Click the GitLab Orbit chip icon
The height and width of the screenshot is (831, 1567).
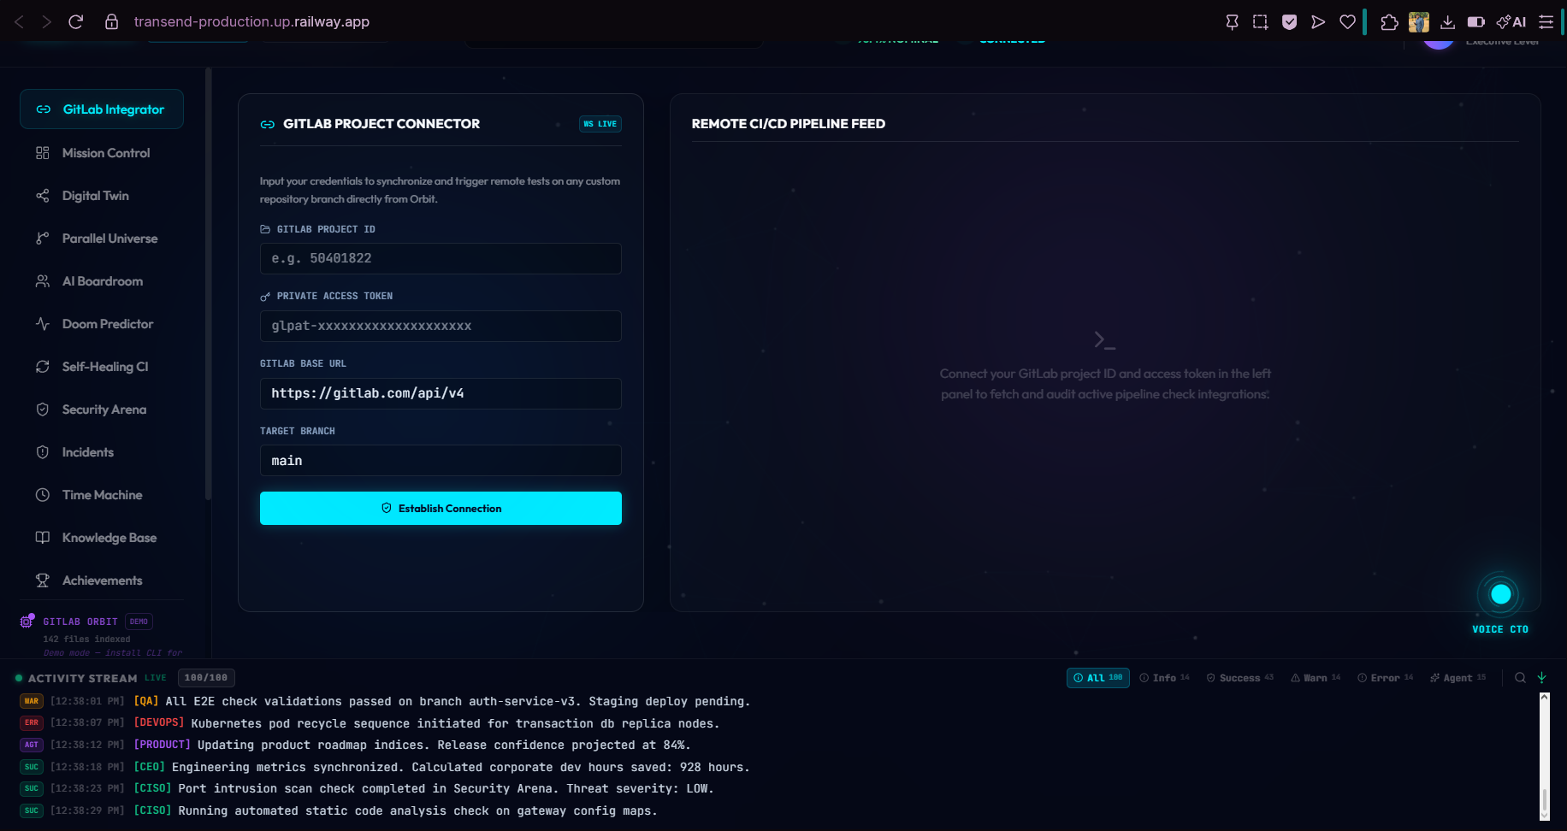pyautogui.click(x=27, y=622)
